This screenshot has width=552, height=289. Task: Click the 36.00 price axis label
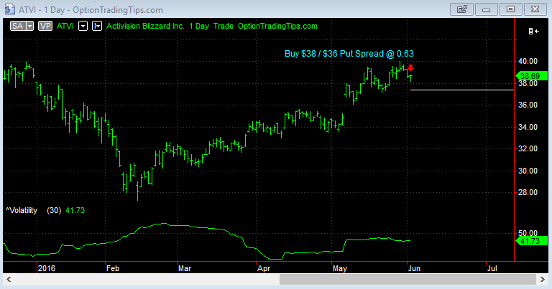(528, 105)
